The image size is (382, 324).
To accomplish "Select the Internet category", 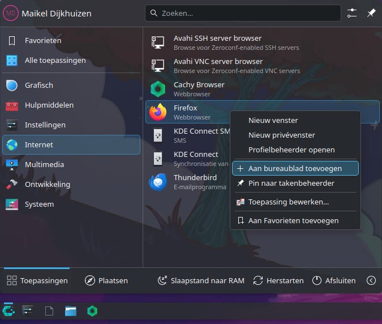I will tap(71, 145).
